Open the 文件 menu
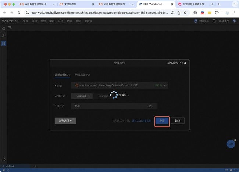 pyautogui.click(x=25, y=21)
